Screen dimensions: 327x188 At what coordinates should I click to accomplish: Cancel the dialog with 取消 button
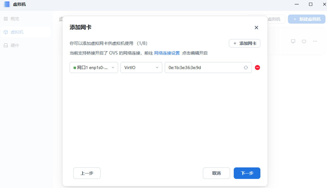pos(216,173)
